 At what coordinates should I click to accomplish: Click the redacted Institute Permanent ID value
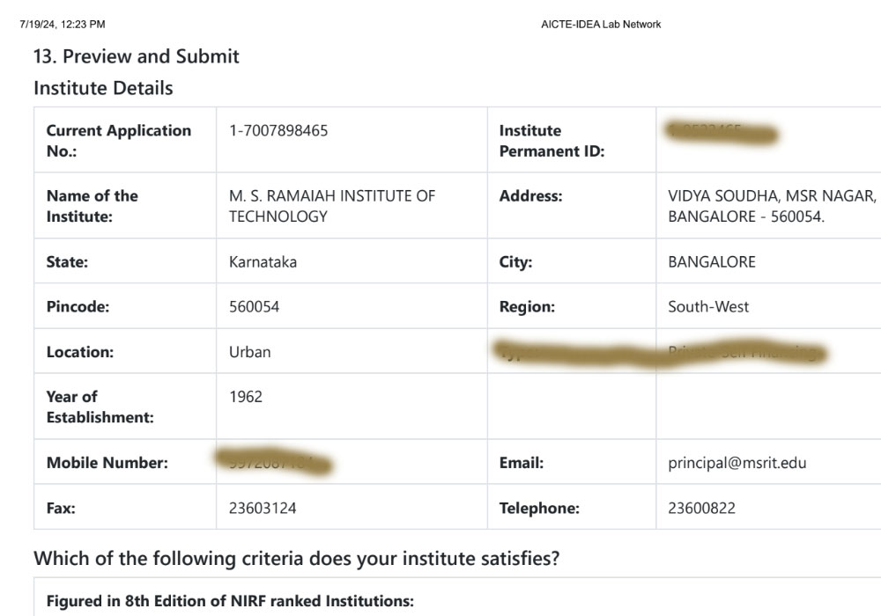pos(722,133)
